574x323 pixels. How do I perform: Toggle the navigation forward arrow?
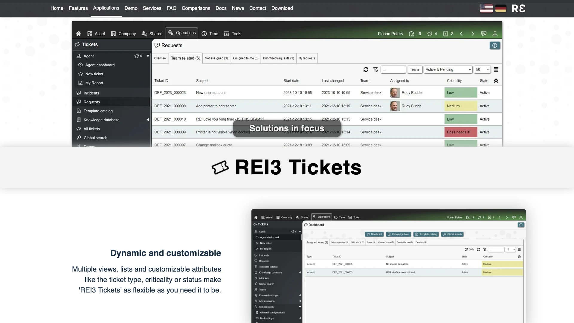click(472, 33)
